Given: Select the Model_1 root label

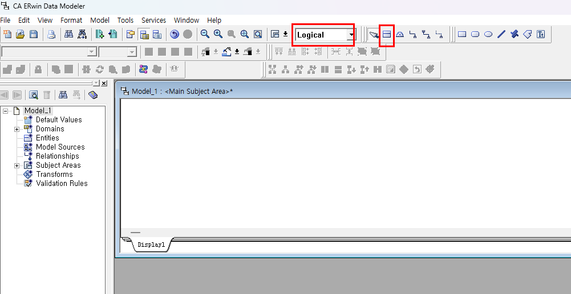Looking at the screenshot, I should [38, 111].
